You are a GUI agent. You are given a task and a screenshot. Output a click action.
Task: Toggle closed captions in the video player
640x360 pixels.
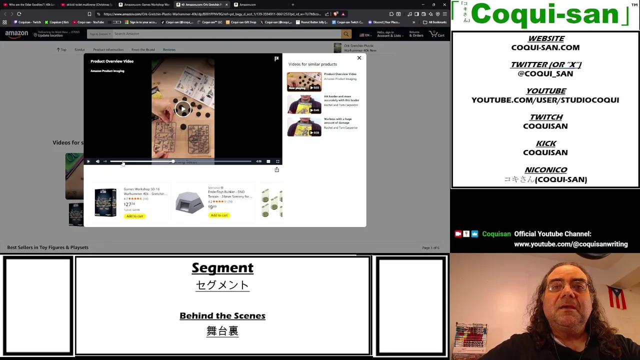[x=268, y=161]
